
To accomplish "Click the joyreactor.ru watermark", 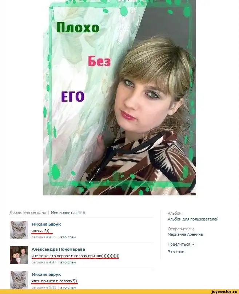I will point(224,291).
